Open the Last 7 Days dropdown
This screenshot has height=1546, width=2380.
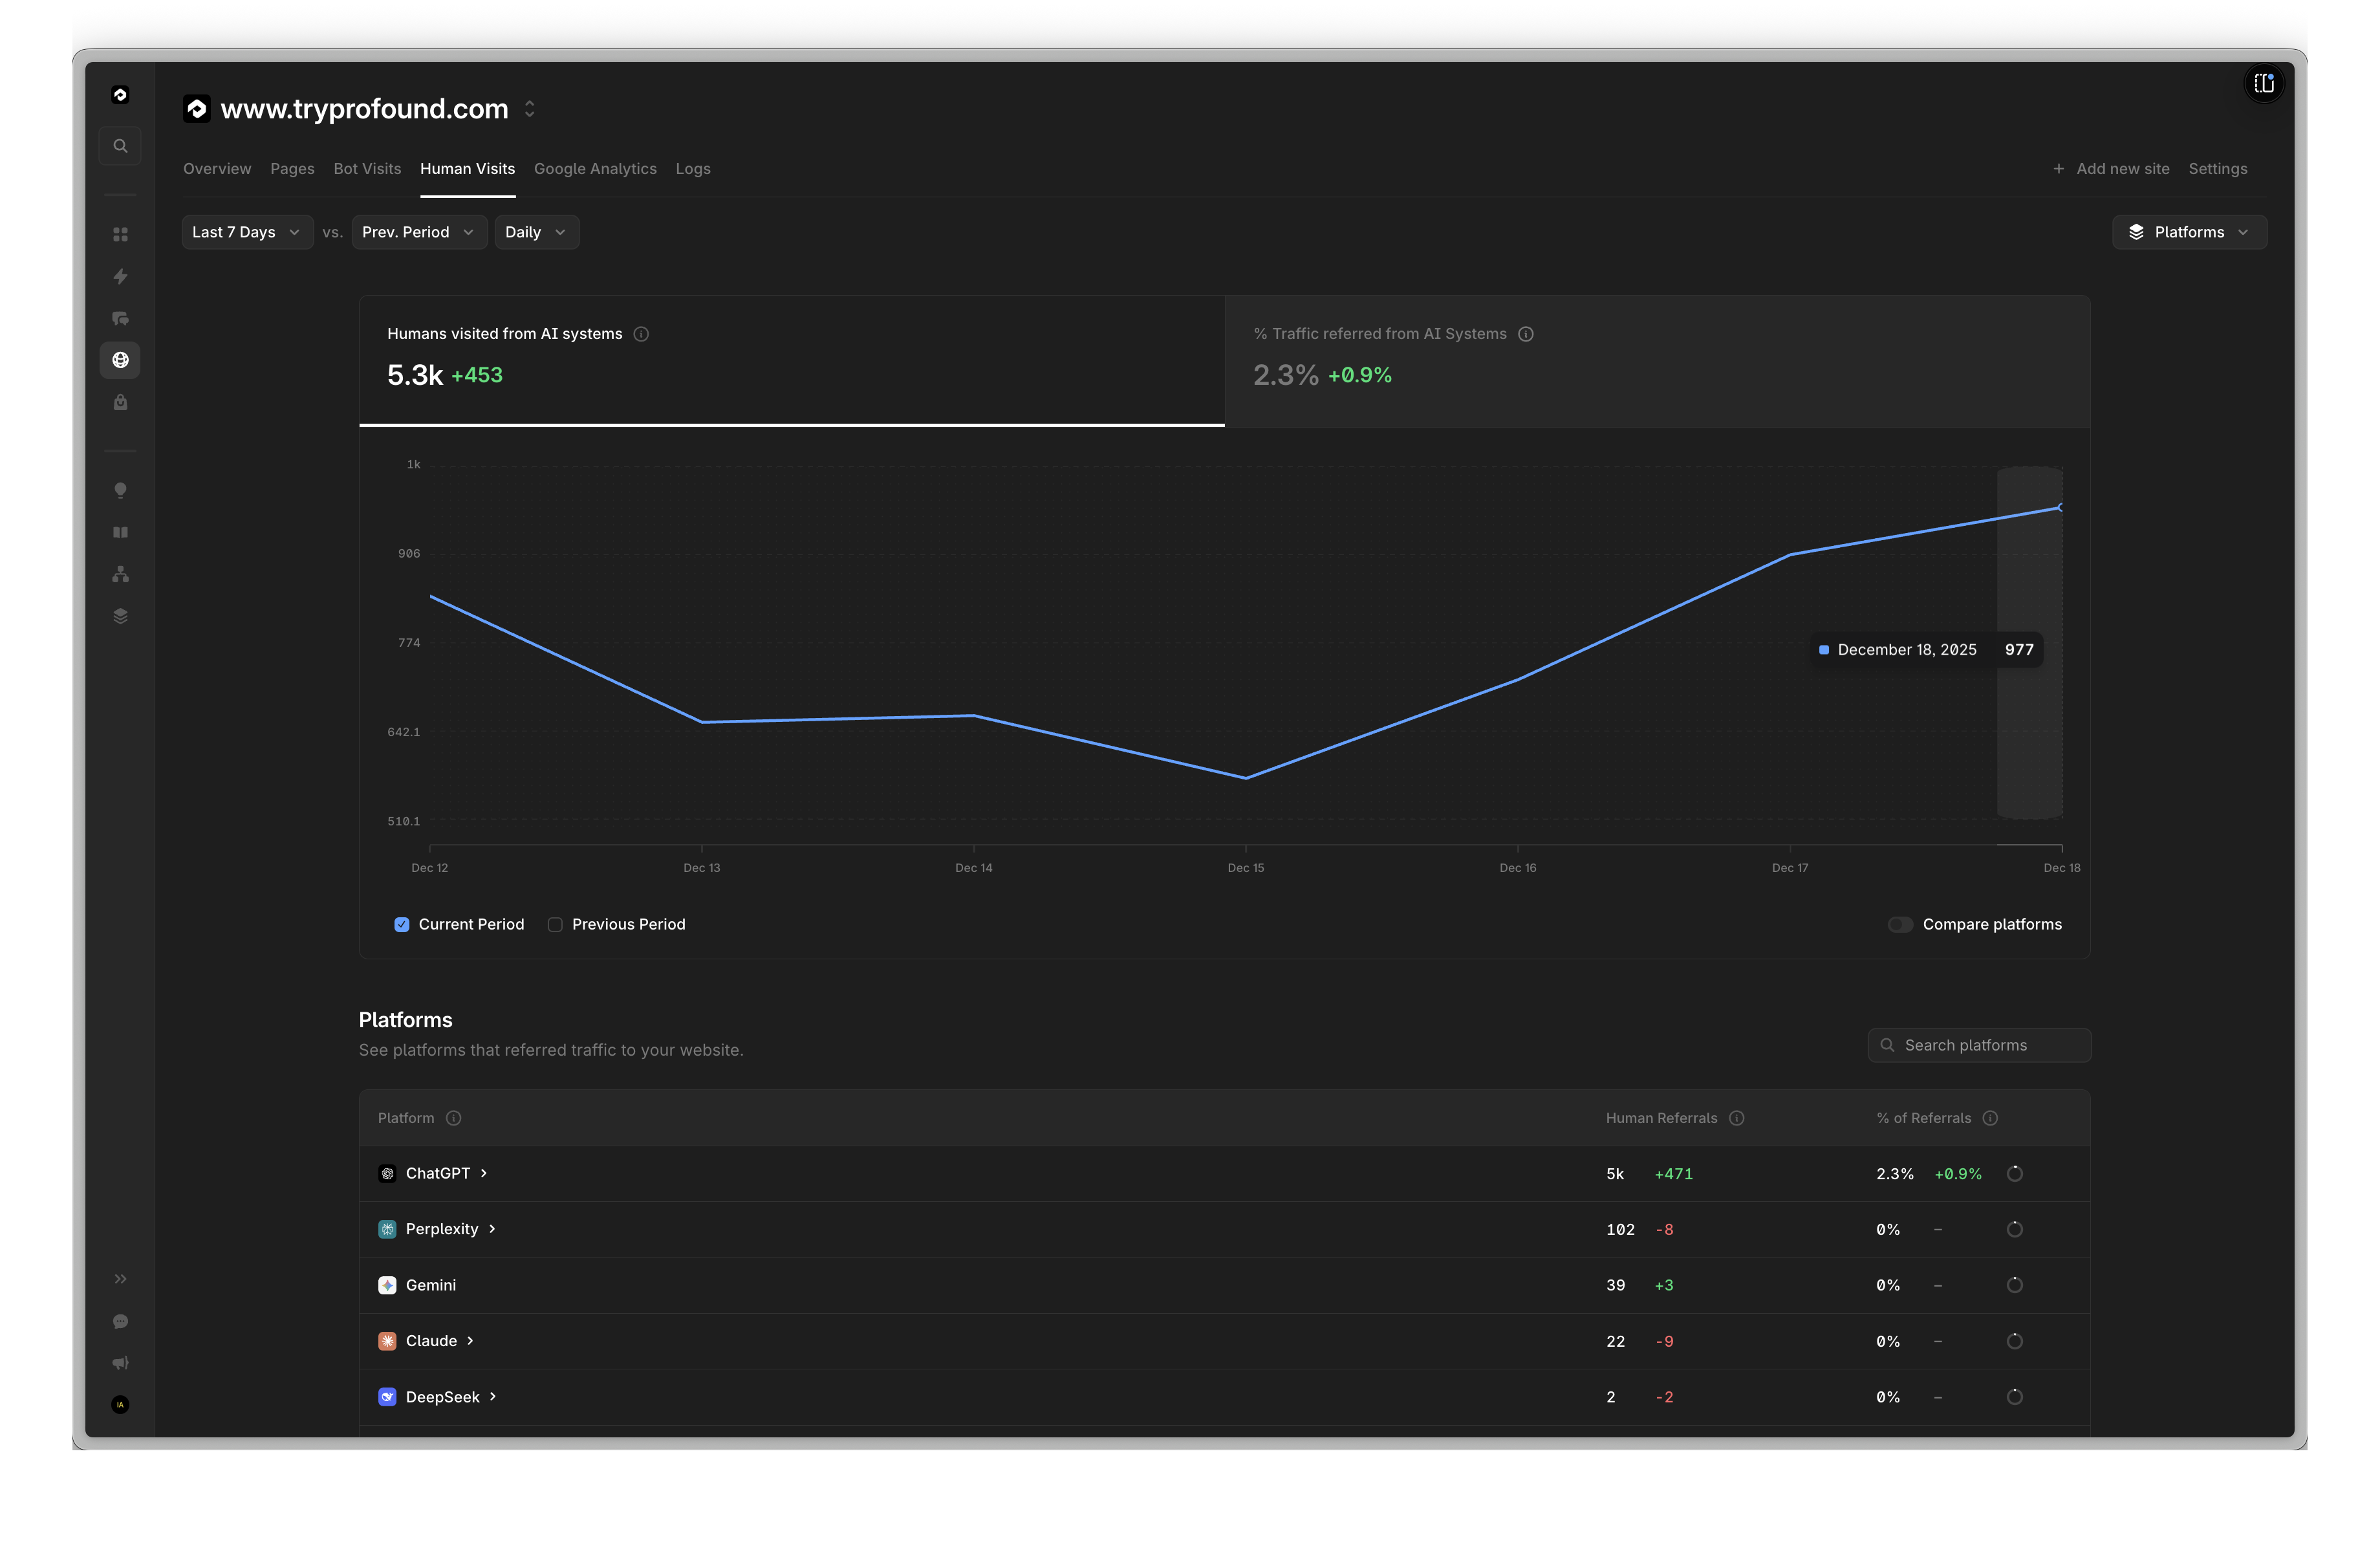tap(246, 231)
